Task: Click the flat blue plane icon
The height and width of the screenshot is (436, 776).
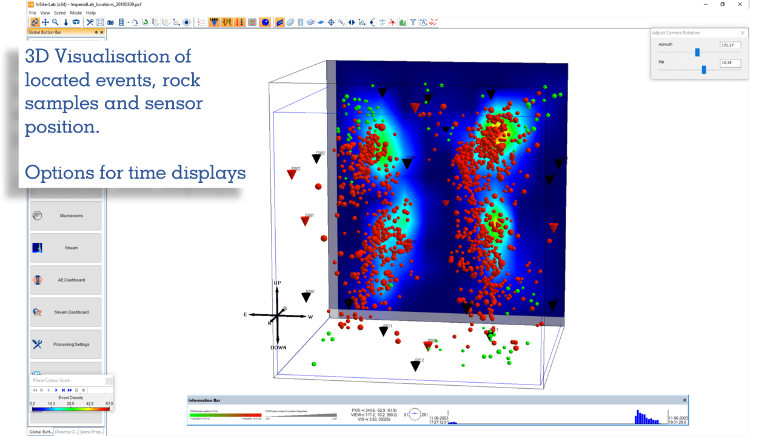Action: [321, 22]
